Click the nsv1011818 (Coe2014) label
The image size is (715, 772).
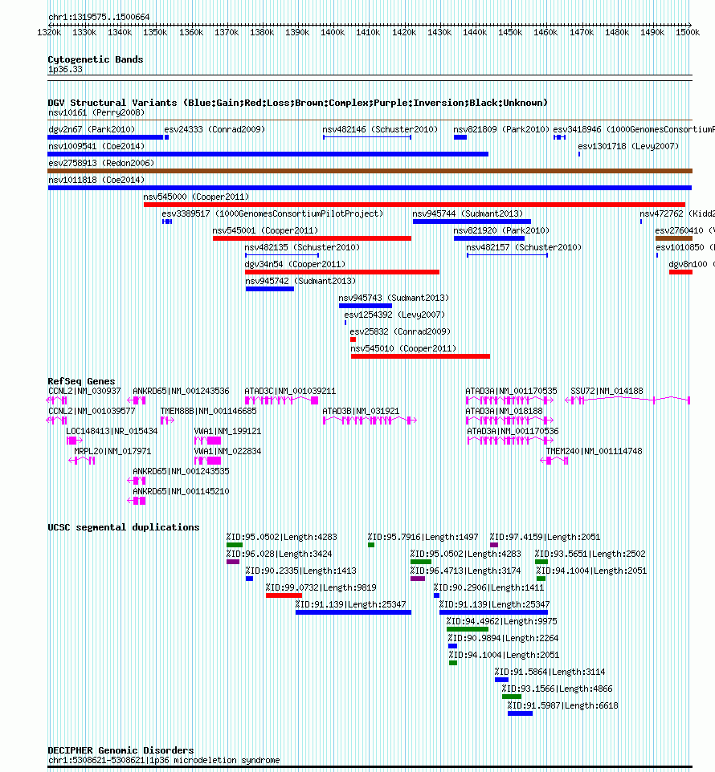pos(96,181)
